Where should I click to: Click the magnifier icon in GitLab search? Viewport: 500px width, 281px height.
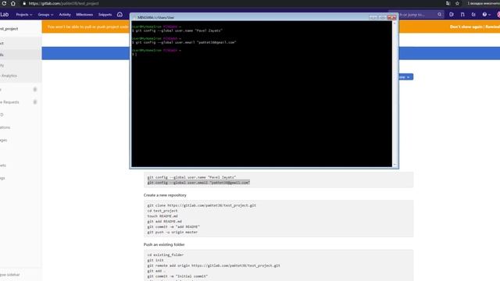click(x=439, y=14)
